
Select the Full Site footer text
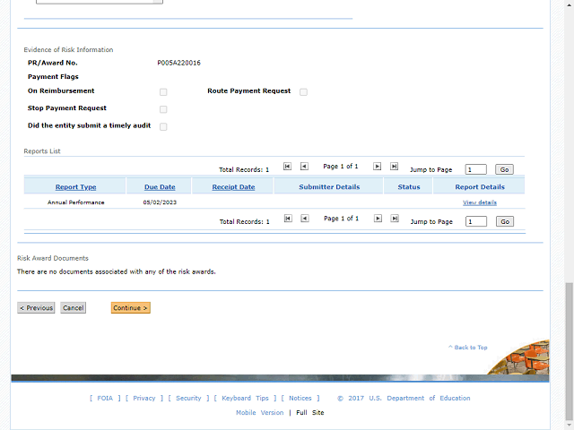click(310, 412)
